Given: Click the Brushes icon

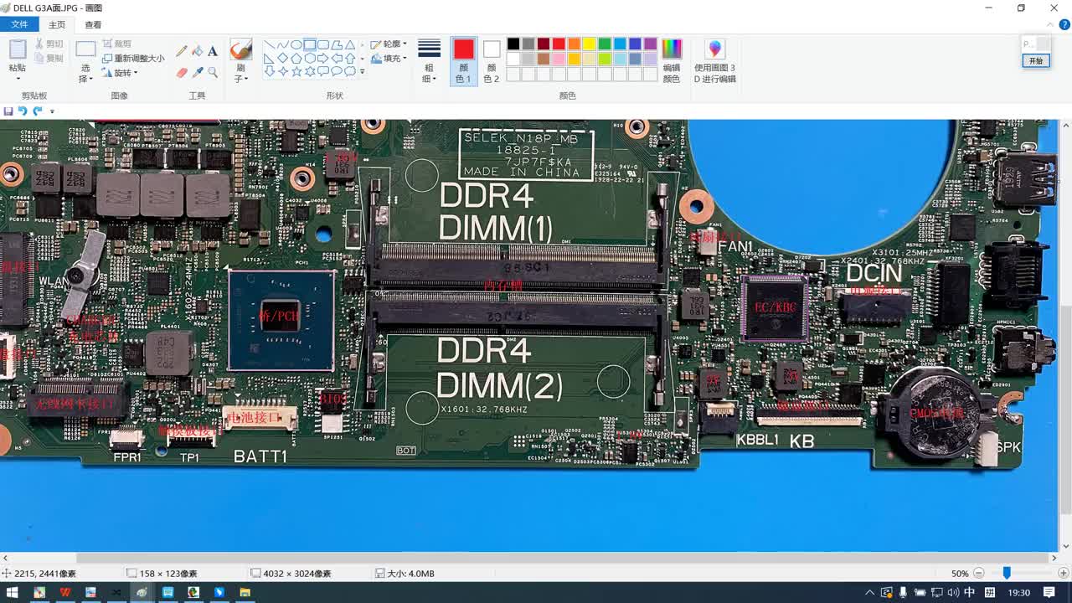Looking at the screenshot, I should point(240,49).
